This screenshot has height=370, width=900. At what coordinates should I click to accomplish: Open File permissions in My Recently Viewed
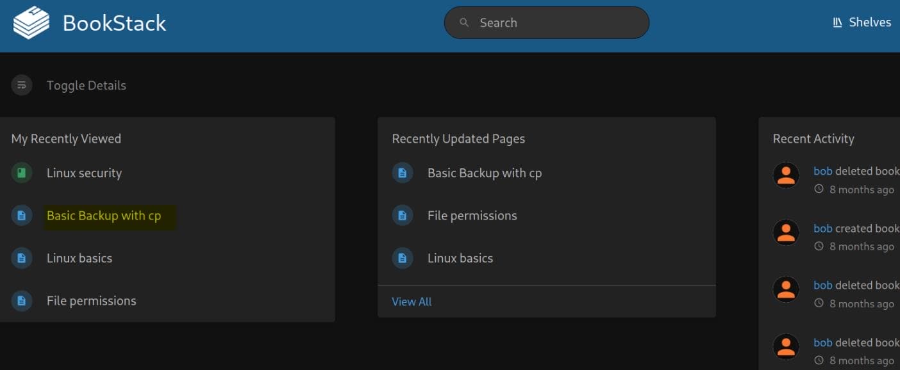coord(91,301)
